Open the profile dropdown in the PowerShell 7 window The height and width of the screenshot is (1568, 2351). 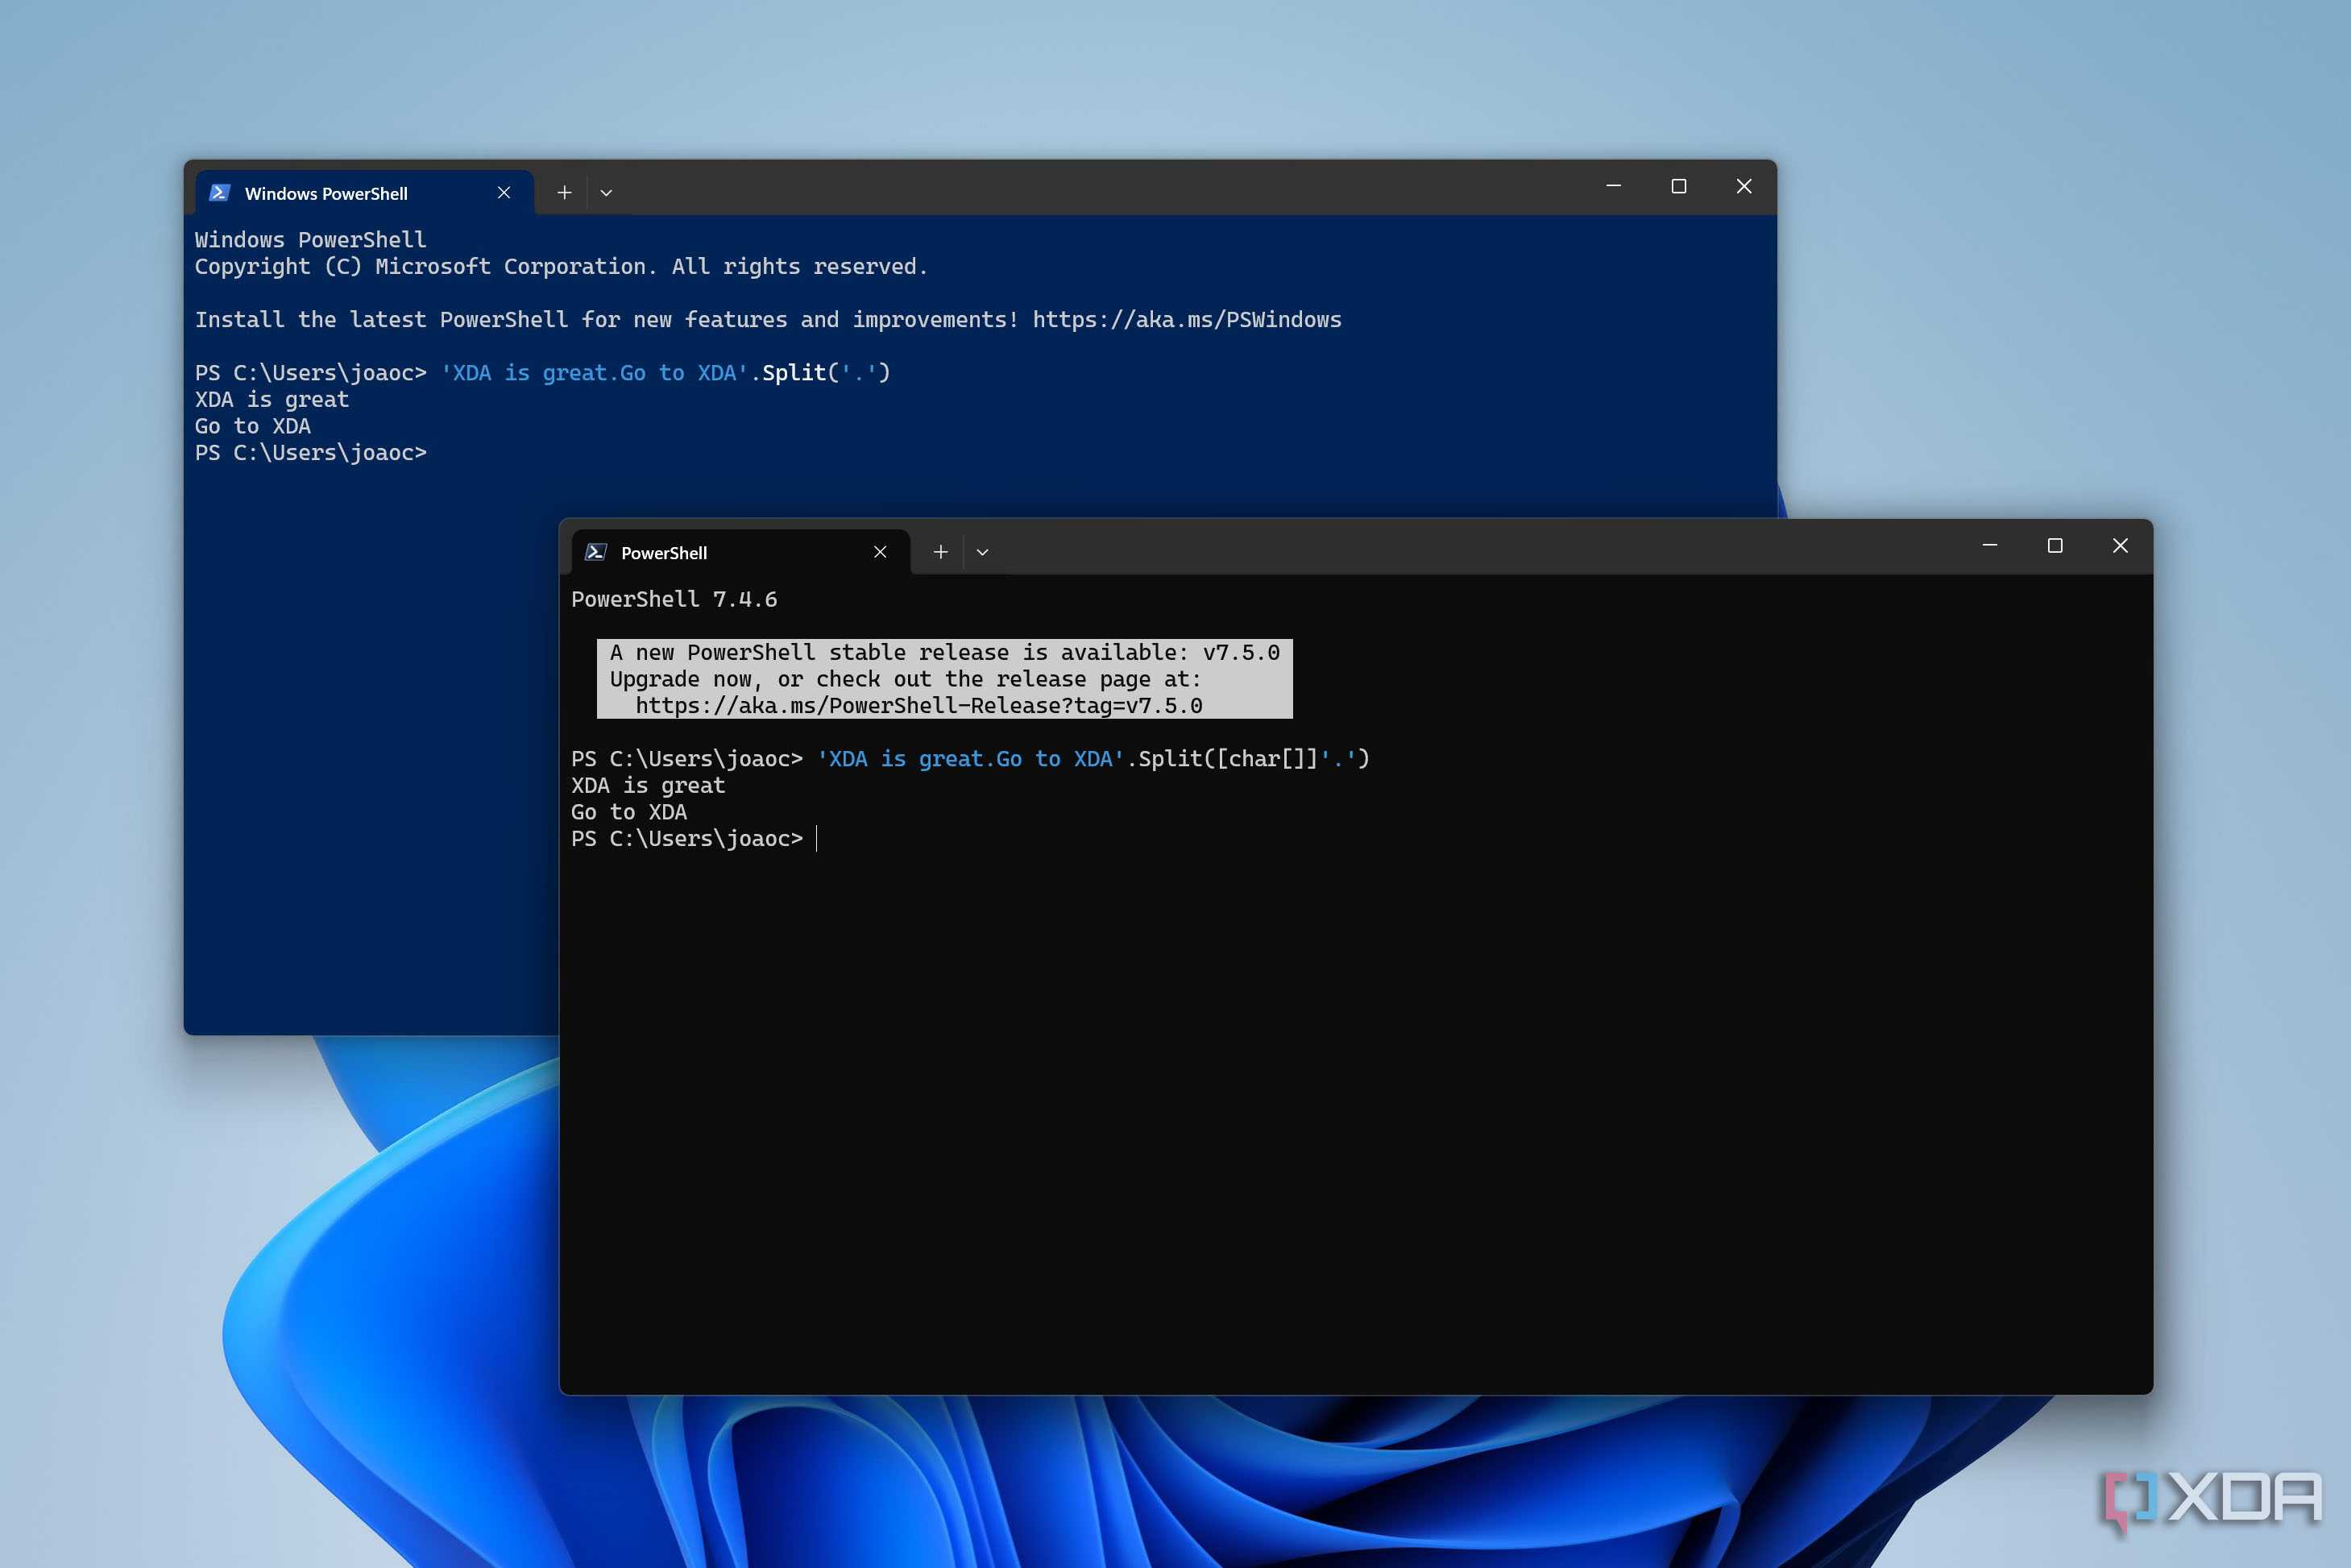point(982,552)
